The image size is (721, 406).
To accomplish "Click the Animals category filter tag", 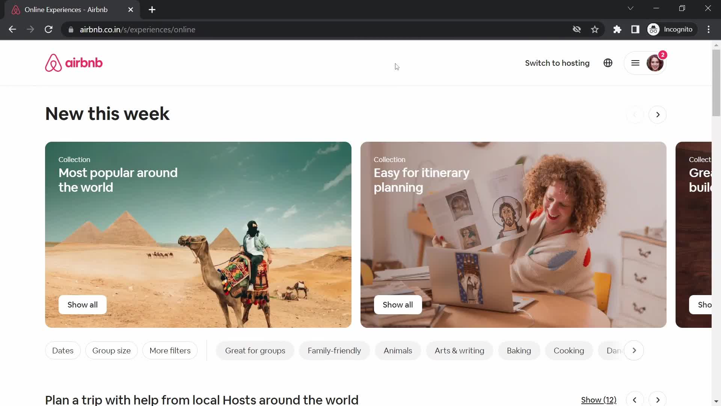I will [x=398, y=350].
